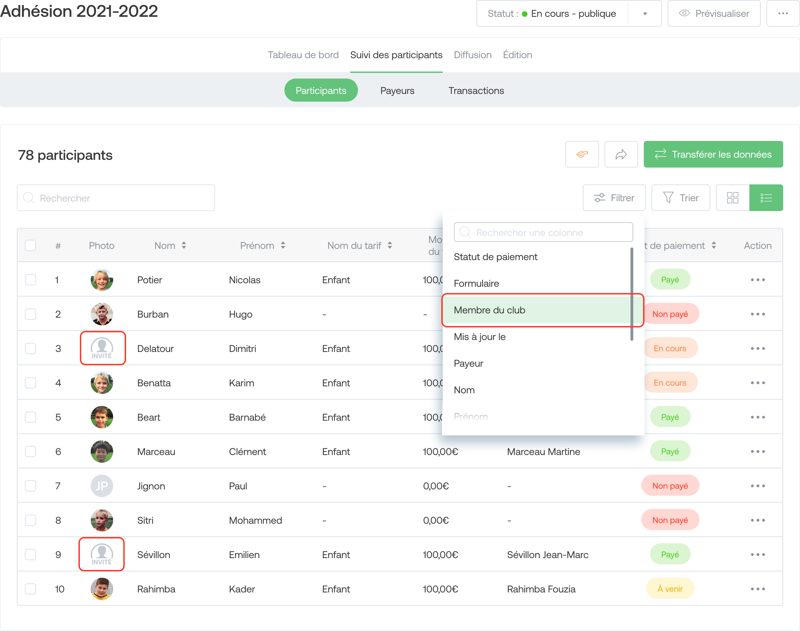This screenshot has width=800, height=631.
Task: Click Delatour's Invité placeholder avatar
Action: pos(102,348)
